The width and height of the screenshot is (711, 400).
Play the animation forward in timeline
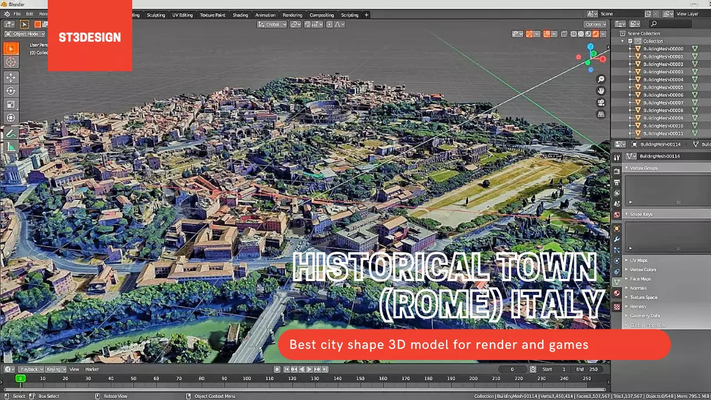[309, 369]
